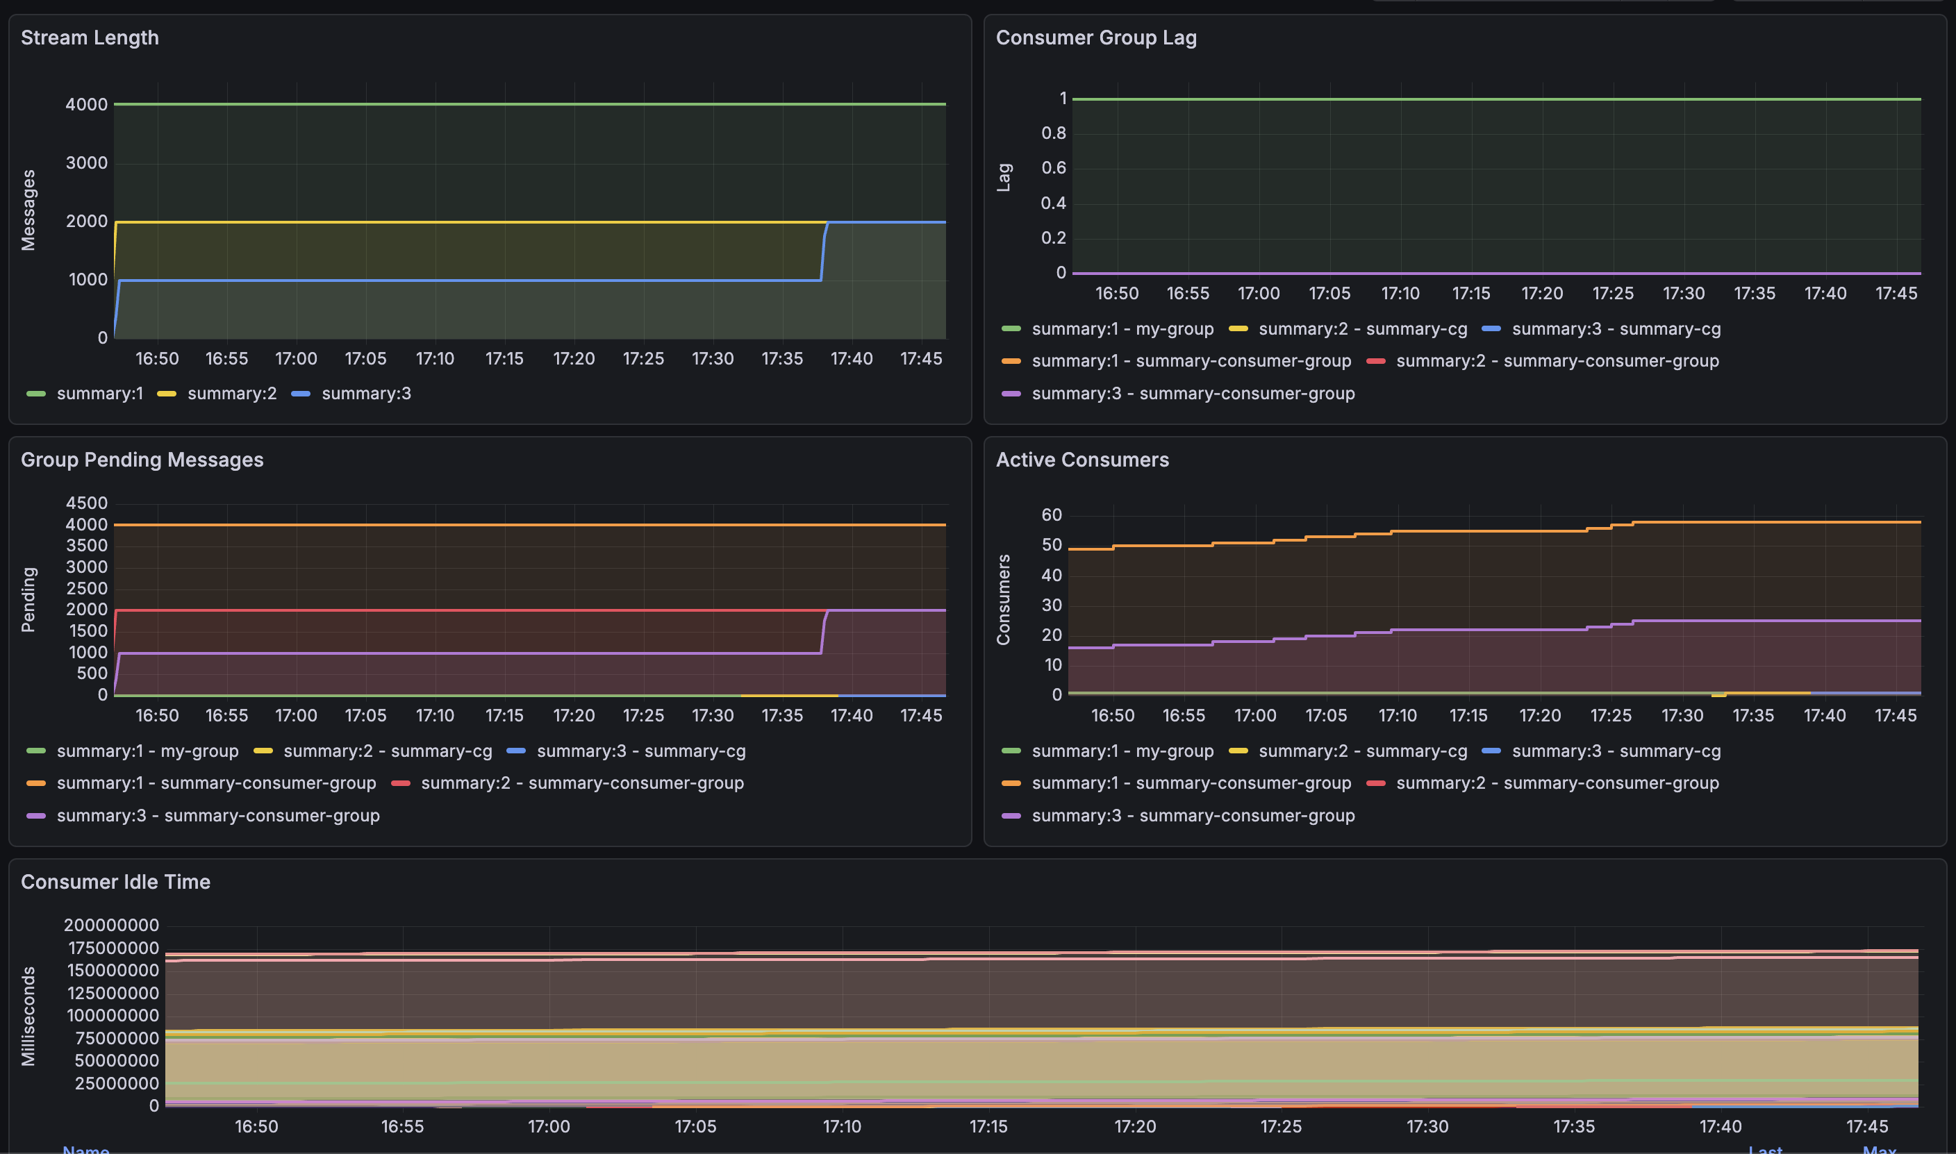Click the 17:40 point on Active Consumers time axis

(x=1825, y=715)
